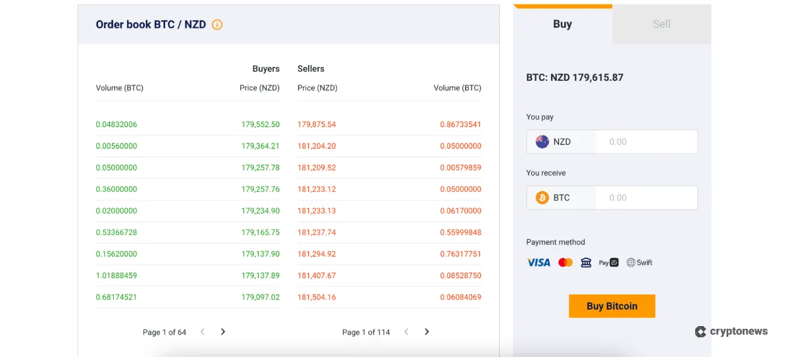This screenshot has height=357, width=790.
Task: Click seller volume 0.76317751
Action: [461, 254]
